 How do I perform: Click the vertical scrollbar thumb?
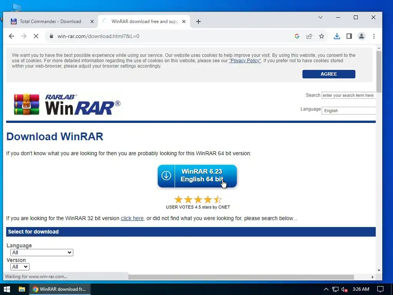pos(379,72)
